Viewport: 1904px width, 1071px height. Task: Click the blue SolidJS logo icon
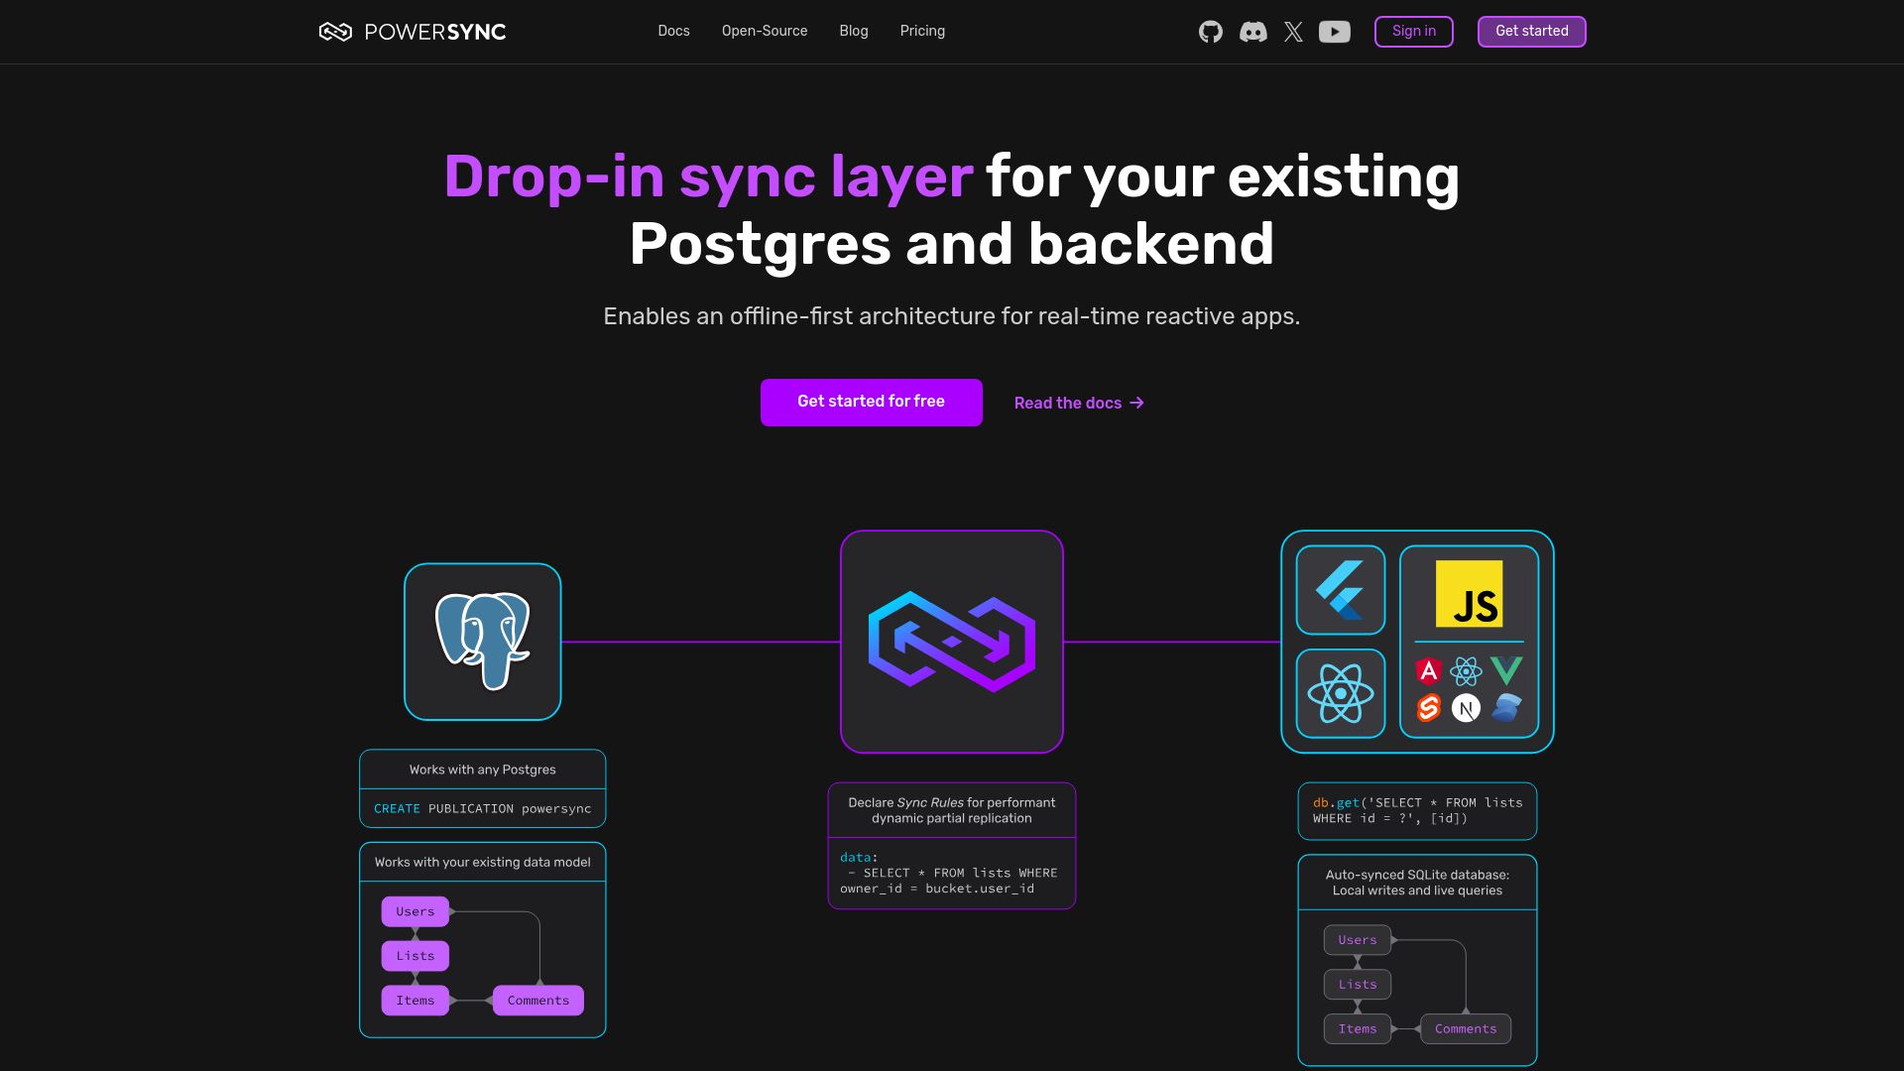click(1506, 708)
